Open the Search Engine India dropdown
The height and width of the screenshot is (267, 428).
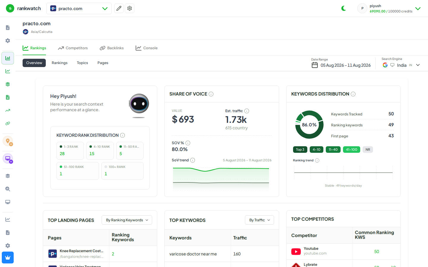coord(401,65)
